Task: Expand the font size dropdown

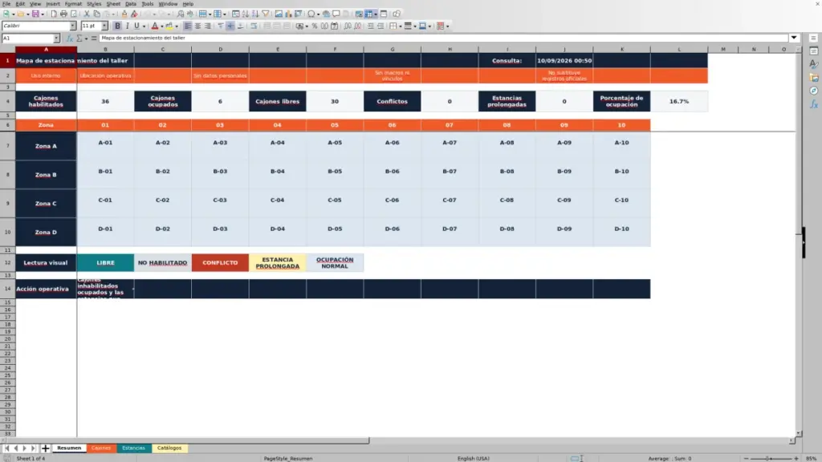Action: 104,26
